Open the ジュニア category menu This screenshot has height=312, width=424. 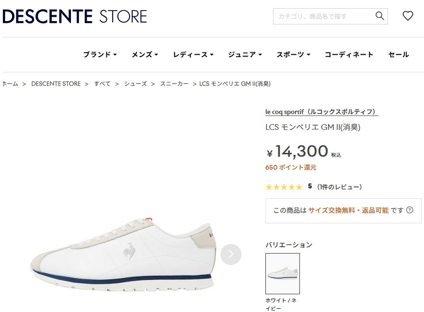click(x=245, y=55)
